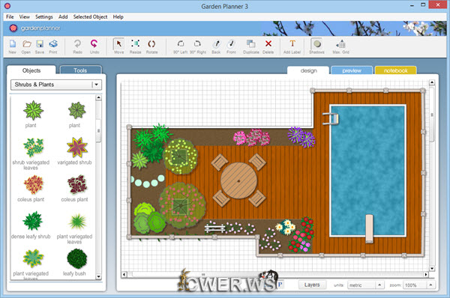Open the units metric dropdown
This screenshot has height=298, width=450.
(x=366, y=285)
